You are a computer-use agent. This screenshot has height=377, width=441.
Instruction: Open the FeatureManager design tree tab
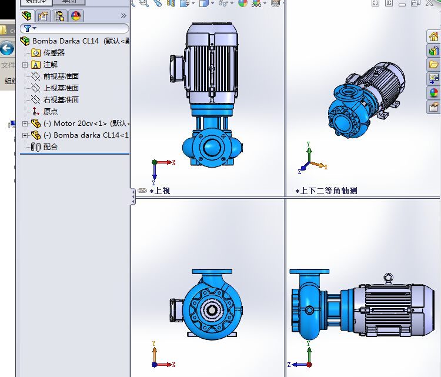(x=26, y=16)
